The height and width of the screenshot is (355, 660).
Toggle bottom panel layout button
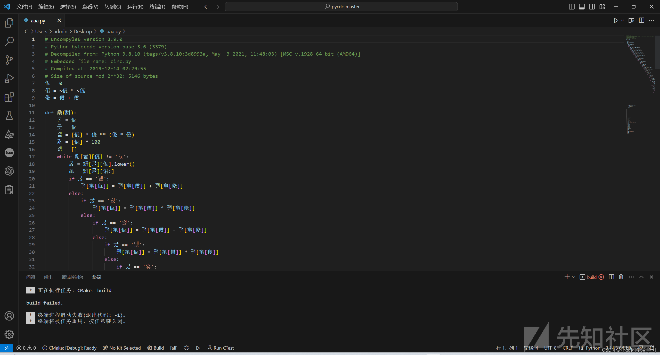[x=582, y=7]
